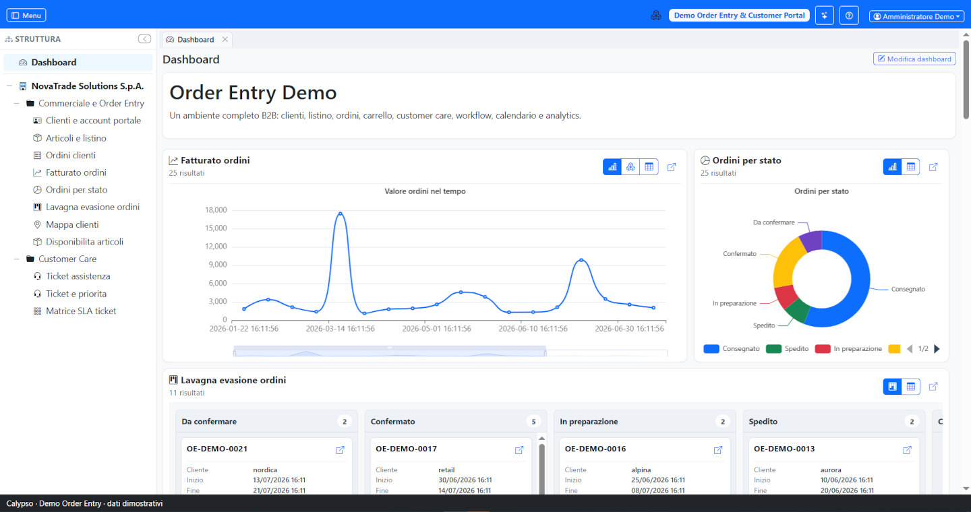Select table view in Fatturato ordini widget
This screenshot has height=512, width=971.
[x=649, y=167]
